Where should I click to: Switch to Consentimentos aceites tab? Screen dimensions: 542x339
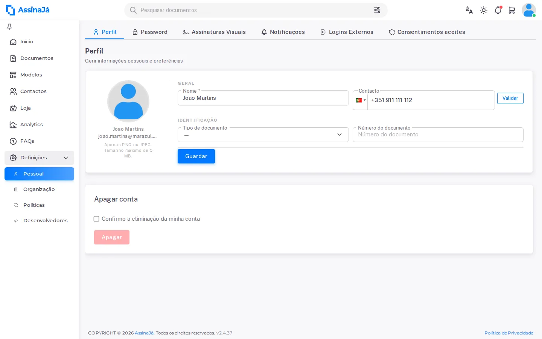pyautogui.click(x=427, y=32)
